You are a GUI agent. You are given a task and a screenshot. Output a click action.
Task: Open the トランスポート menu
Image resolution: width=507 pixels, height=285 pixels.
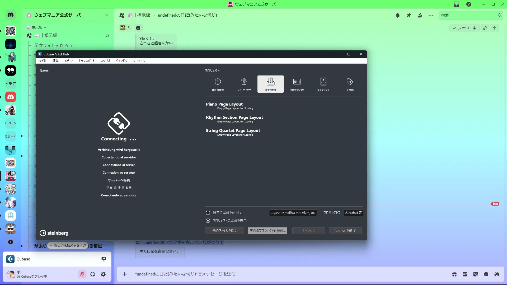click(x=87, y=61)
